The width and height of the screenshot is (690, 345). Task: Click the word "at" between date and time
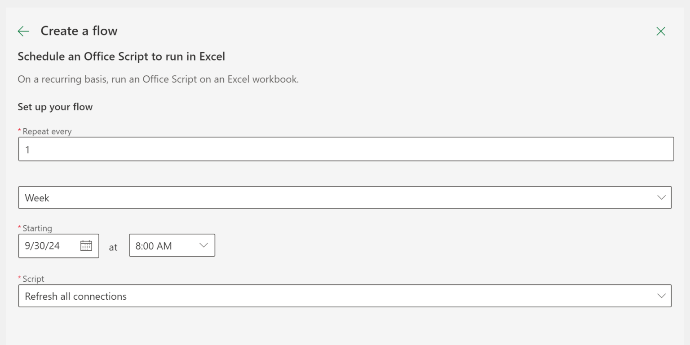click(113, 247)
